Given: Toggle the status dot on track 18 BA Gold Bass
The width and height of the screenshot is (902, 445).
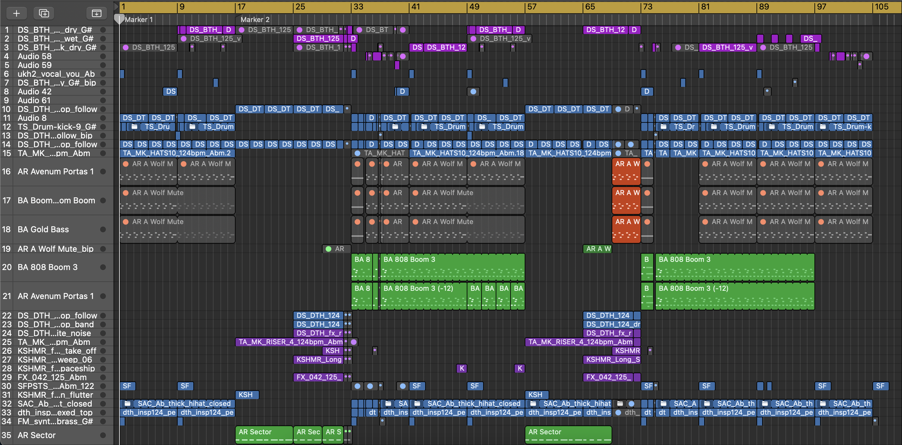Looking at the screenshot, I should [103, 229].
